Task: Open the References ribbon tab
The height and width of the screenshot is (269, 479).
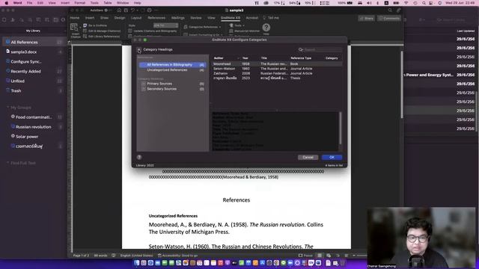Action: point(156,18)
